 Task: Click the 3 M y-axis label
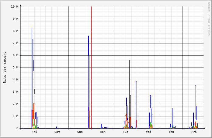click(16, 92)
